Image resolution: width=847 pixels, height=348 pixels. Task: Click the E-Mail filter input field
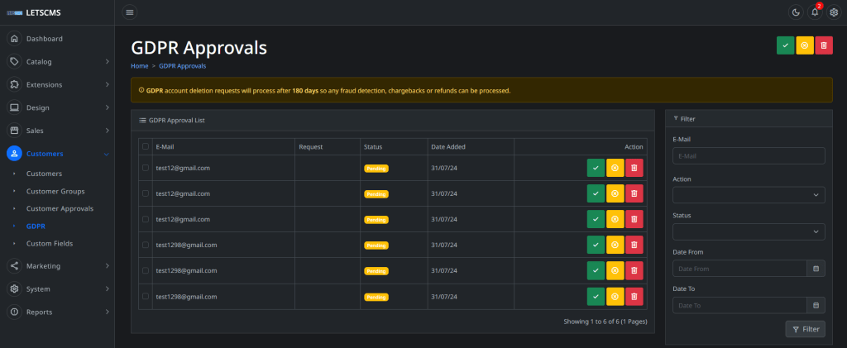pyautogui.click(x=749, y=156)
